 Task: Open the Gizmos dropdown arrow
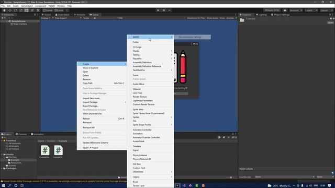point(236,18)
